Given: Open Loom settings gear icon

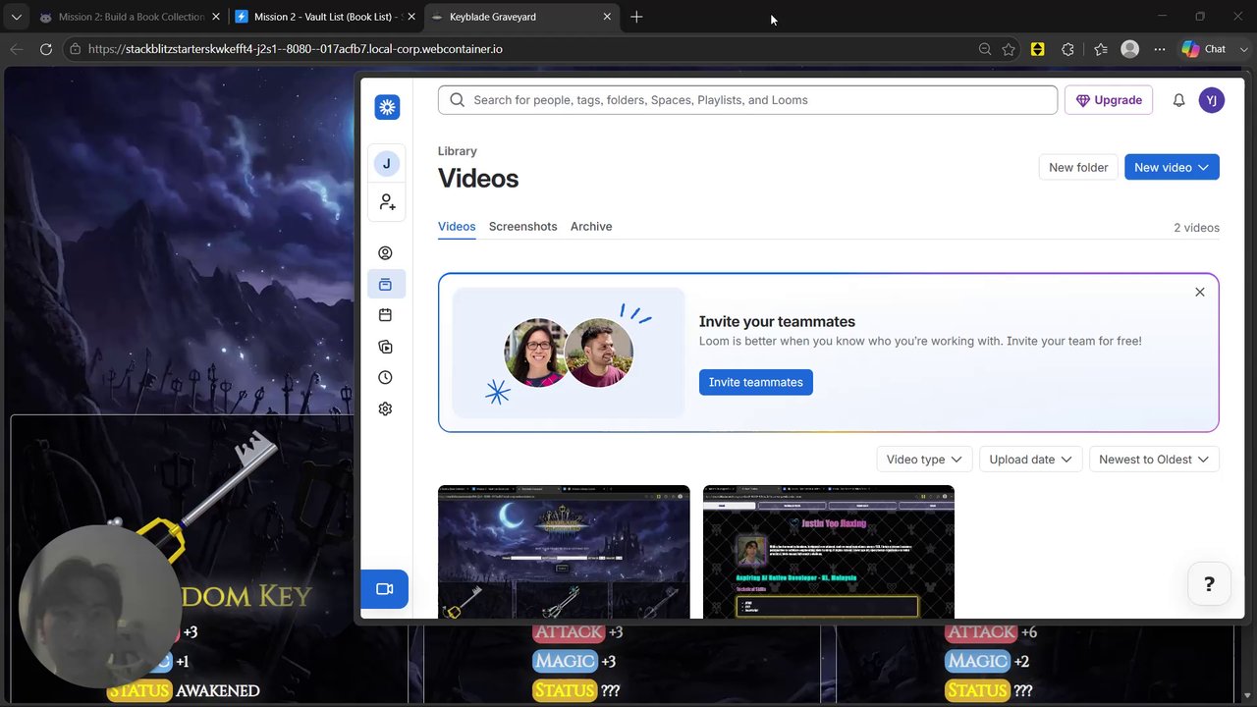Looking at the screenshot, I should point(385,409).
